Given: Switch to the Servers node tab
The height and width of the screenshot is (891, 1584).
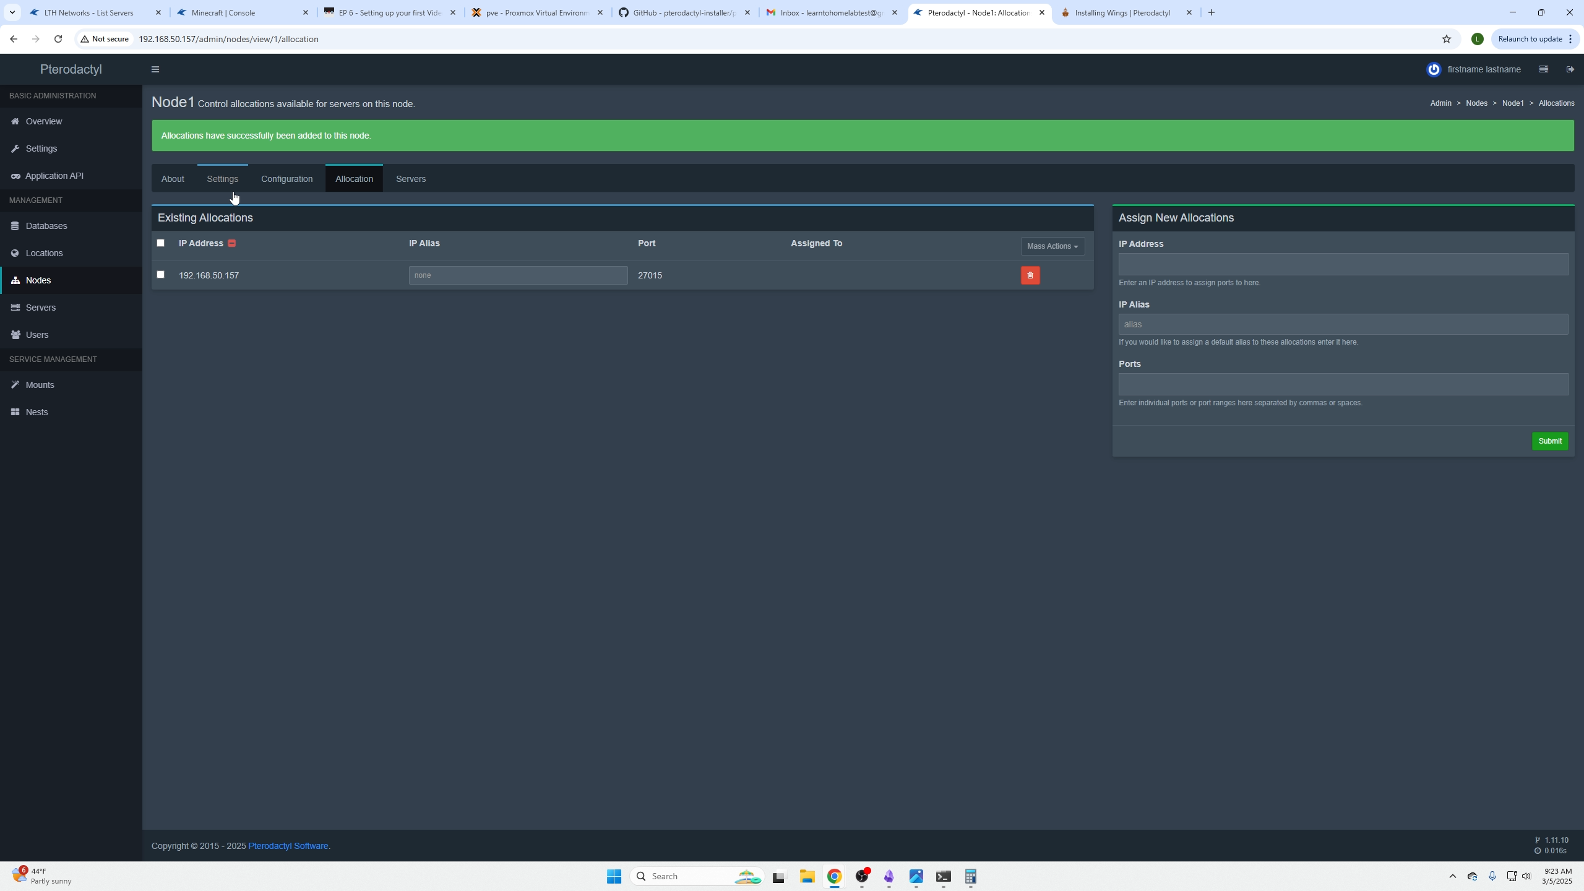Looking at the screenshot, I should click(x=410, y=179).
